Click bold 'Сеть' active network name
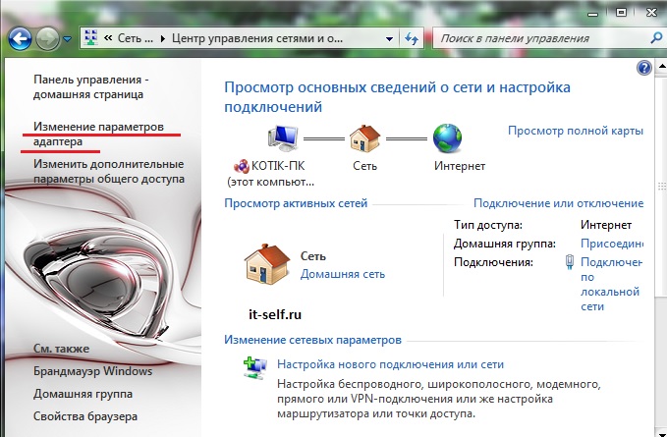667x437 pixels. [x=313, y=256]
